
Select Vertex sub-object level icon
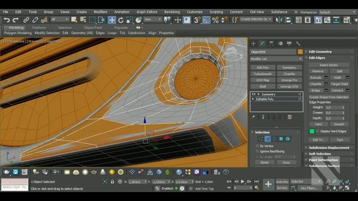tap(261, 139)
